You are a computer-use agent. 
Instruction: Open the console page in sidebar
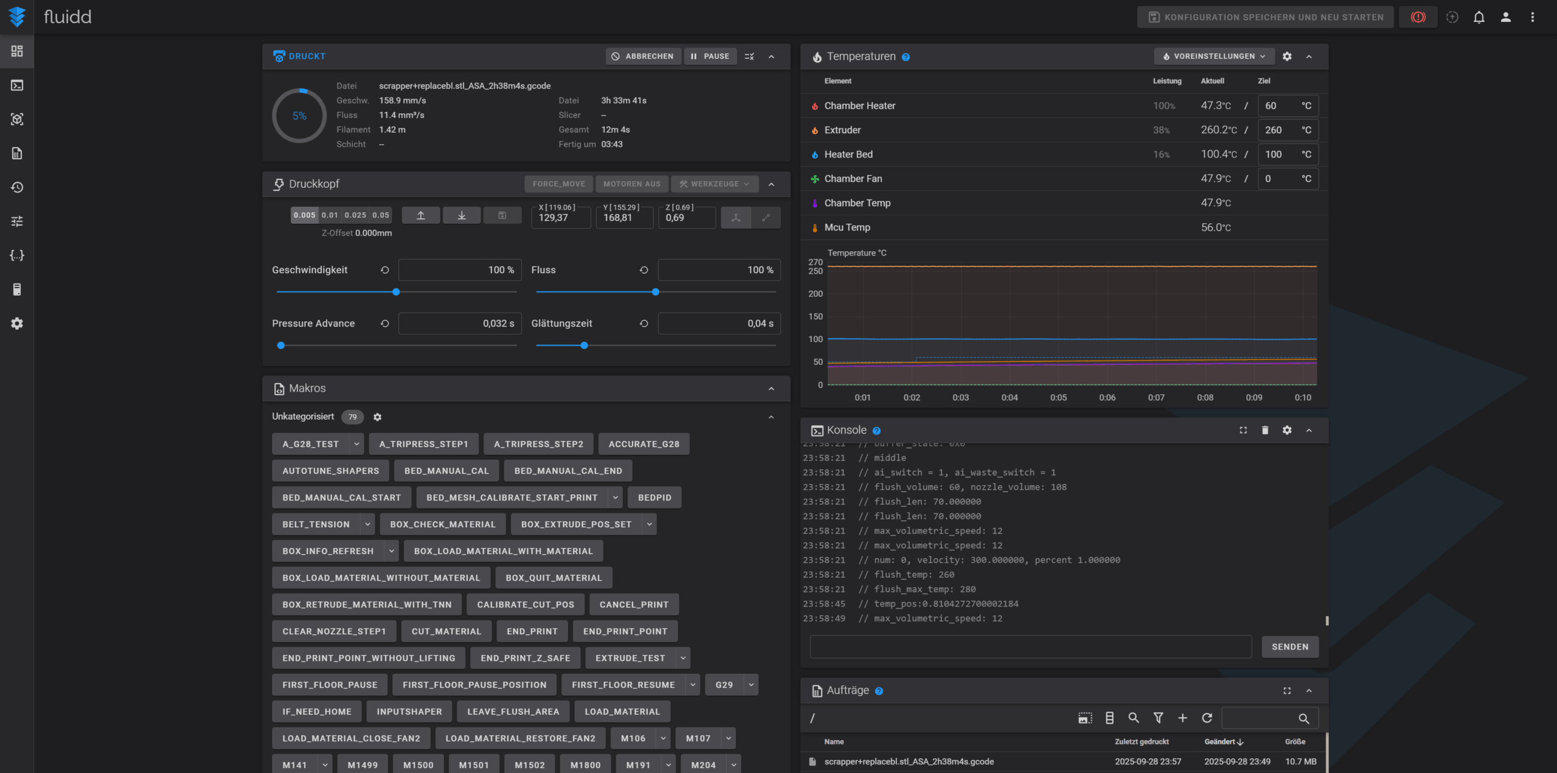point(17,85)
